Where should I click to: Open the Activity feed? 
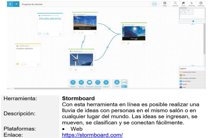(191, 4)
